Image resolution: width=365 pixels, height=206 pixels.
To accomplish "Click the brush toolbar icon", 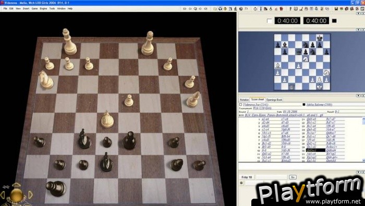I will click(x=300, y=9).
